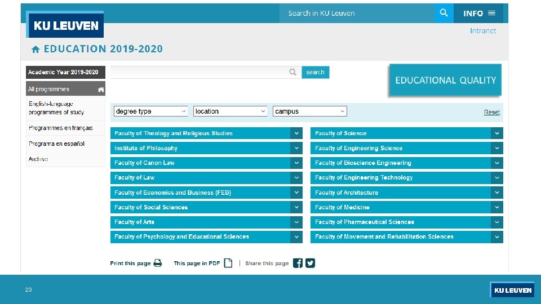Select All programmes in sidebar
This screenshot has width=541, height=304.
[65, 89]
